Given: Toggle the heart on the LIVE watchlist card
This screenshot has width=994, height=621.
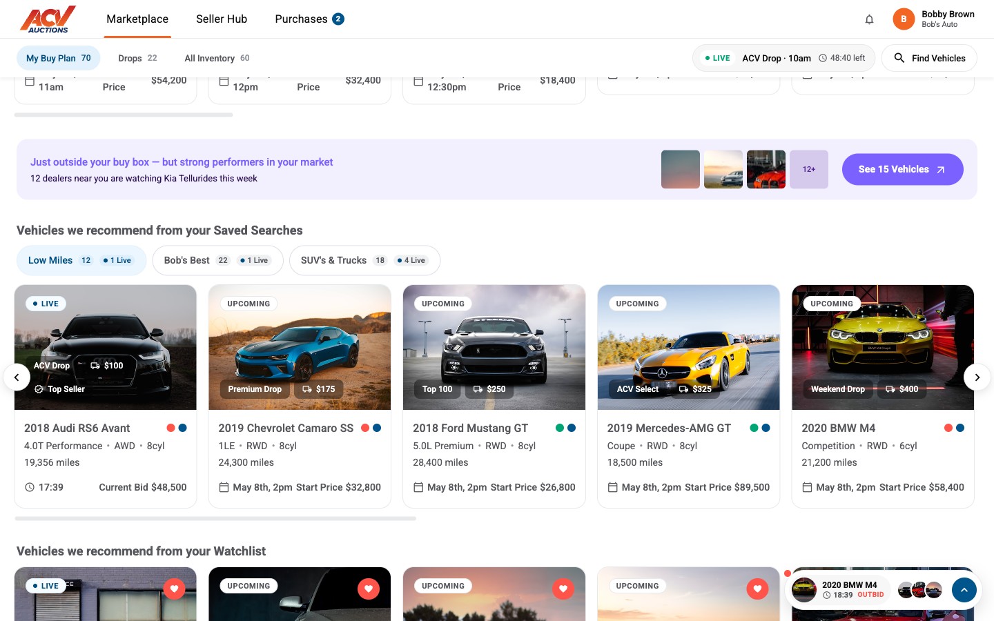Looking at the screenshot, I should click(x=174, y=589).
